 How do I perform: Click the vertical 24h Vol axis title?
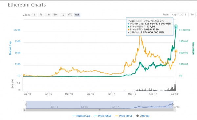tap(12, 84)
